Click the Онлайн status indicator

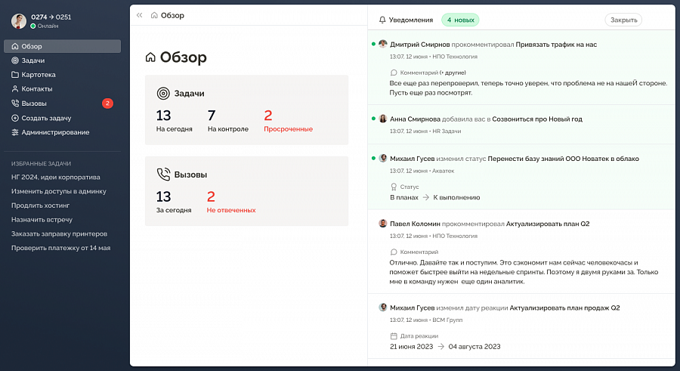point(45,26)
